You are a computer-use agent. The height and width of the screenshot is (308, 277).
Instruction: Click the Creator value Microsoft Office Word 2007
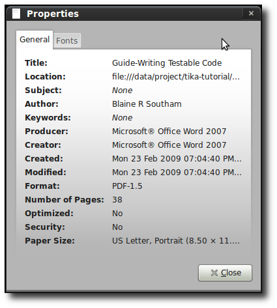(x=169, y=145)
